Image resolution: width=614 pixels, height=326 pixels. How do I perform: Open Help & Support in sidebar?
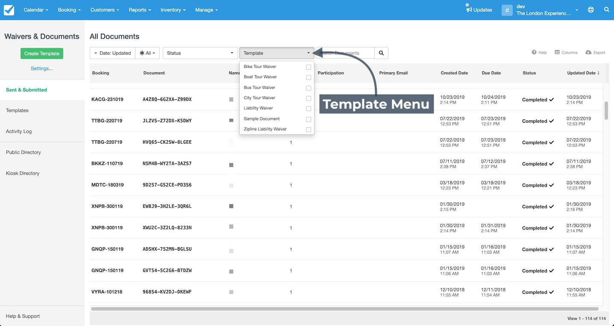tap(23, 316)
